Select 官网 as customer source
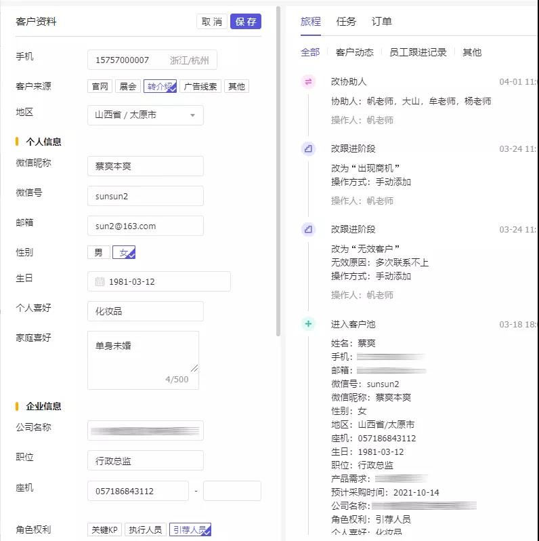 [x=100, y=86]
